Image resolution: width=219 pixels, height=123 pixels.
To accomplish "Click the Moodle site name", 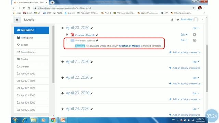I will (x=29, y=20).
